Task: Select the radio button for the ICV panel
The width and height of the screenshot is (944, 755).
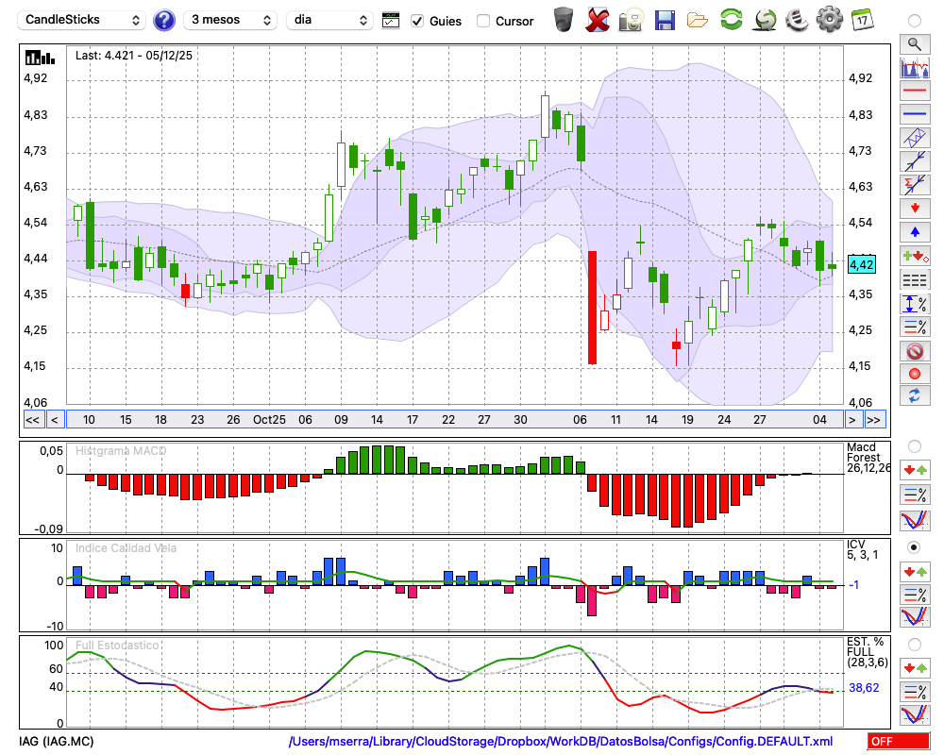Action: click(915, 547)
